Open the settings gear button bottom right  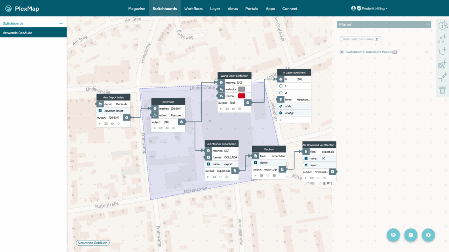[428, 235]
